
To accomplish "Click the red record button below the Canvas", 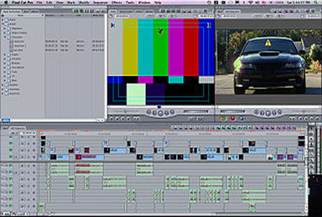I will coord(232,118).
